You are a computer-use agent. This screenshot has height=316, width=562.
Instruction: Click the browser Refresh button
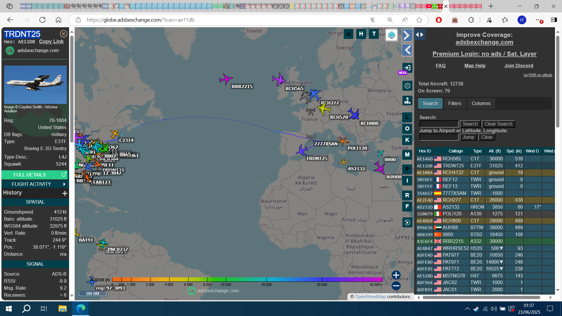point(42,20)
